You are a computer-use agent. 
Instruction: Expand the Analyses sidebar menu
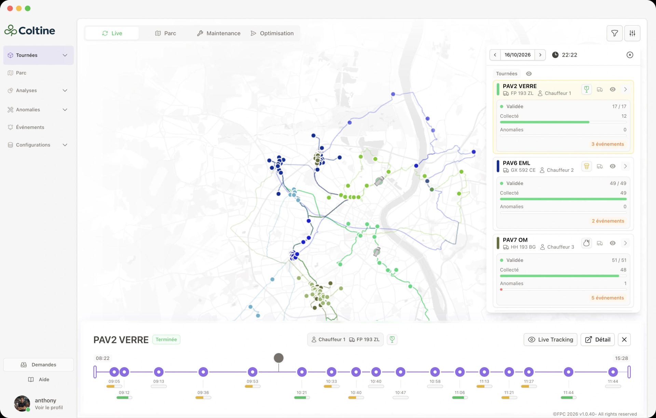65,90
